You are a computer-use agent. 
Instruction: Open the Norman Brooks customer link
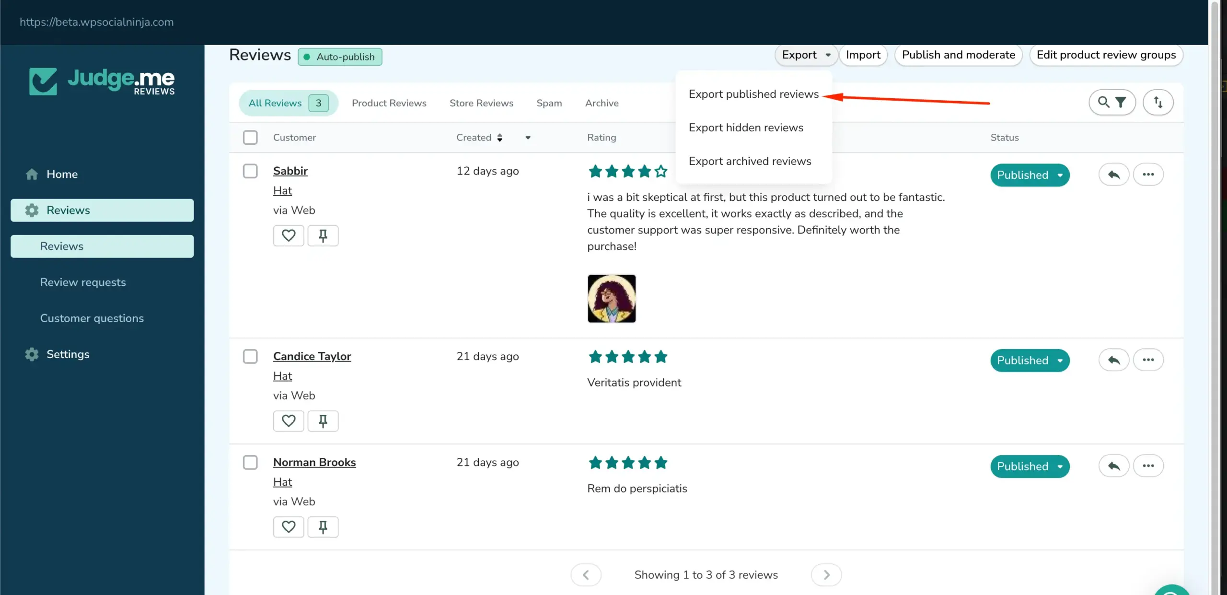pos(314,462)
